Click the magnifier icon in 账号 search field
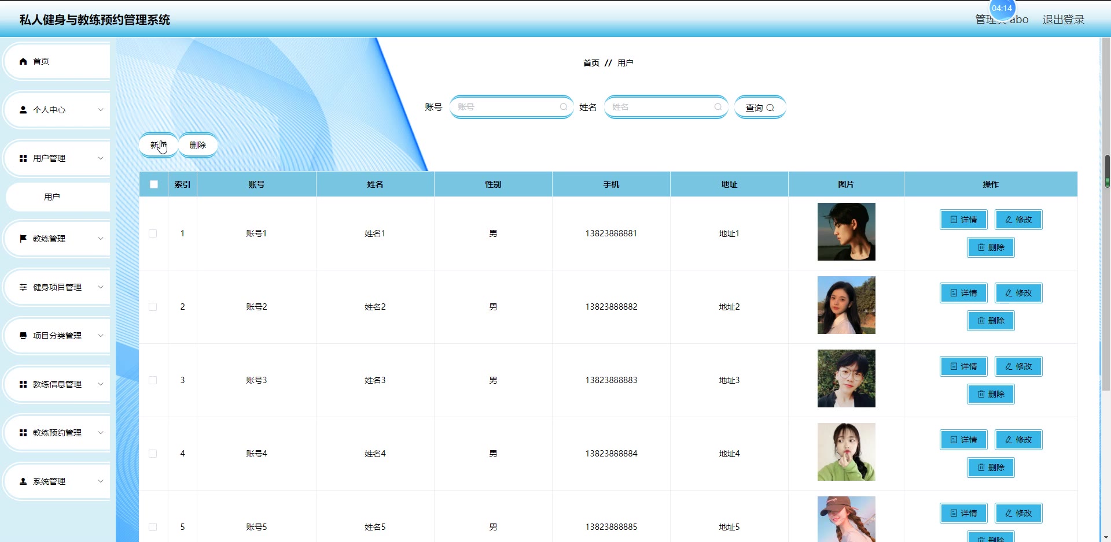Viewport: 1111px width, 542px height. (563, 107)
